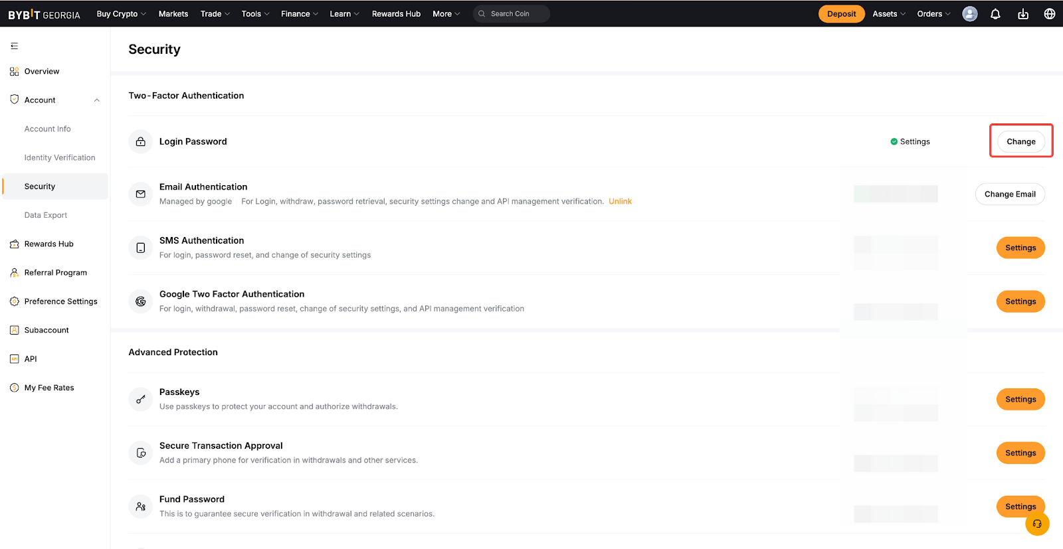Collapse the sidebar with the menu icon
The image size is (1063, 549).
(14, 46)
